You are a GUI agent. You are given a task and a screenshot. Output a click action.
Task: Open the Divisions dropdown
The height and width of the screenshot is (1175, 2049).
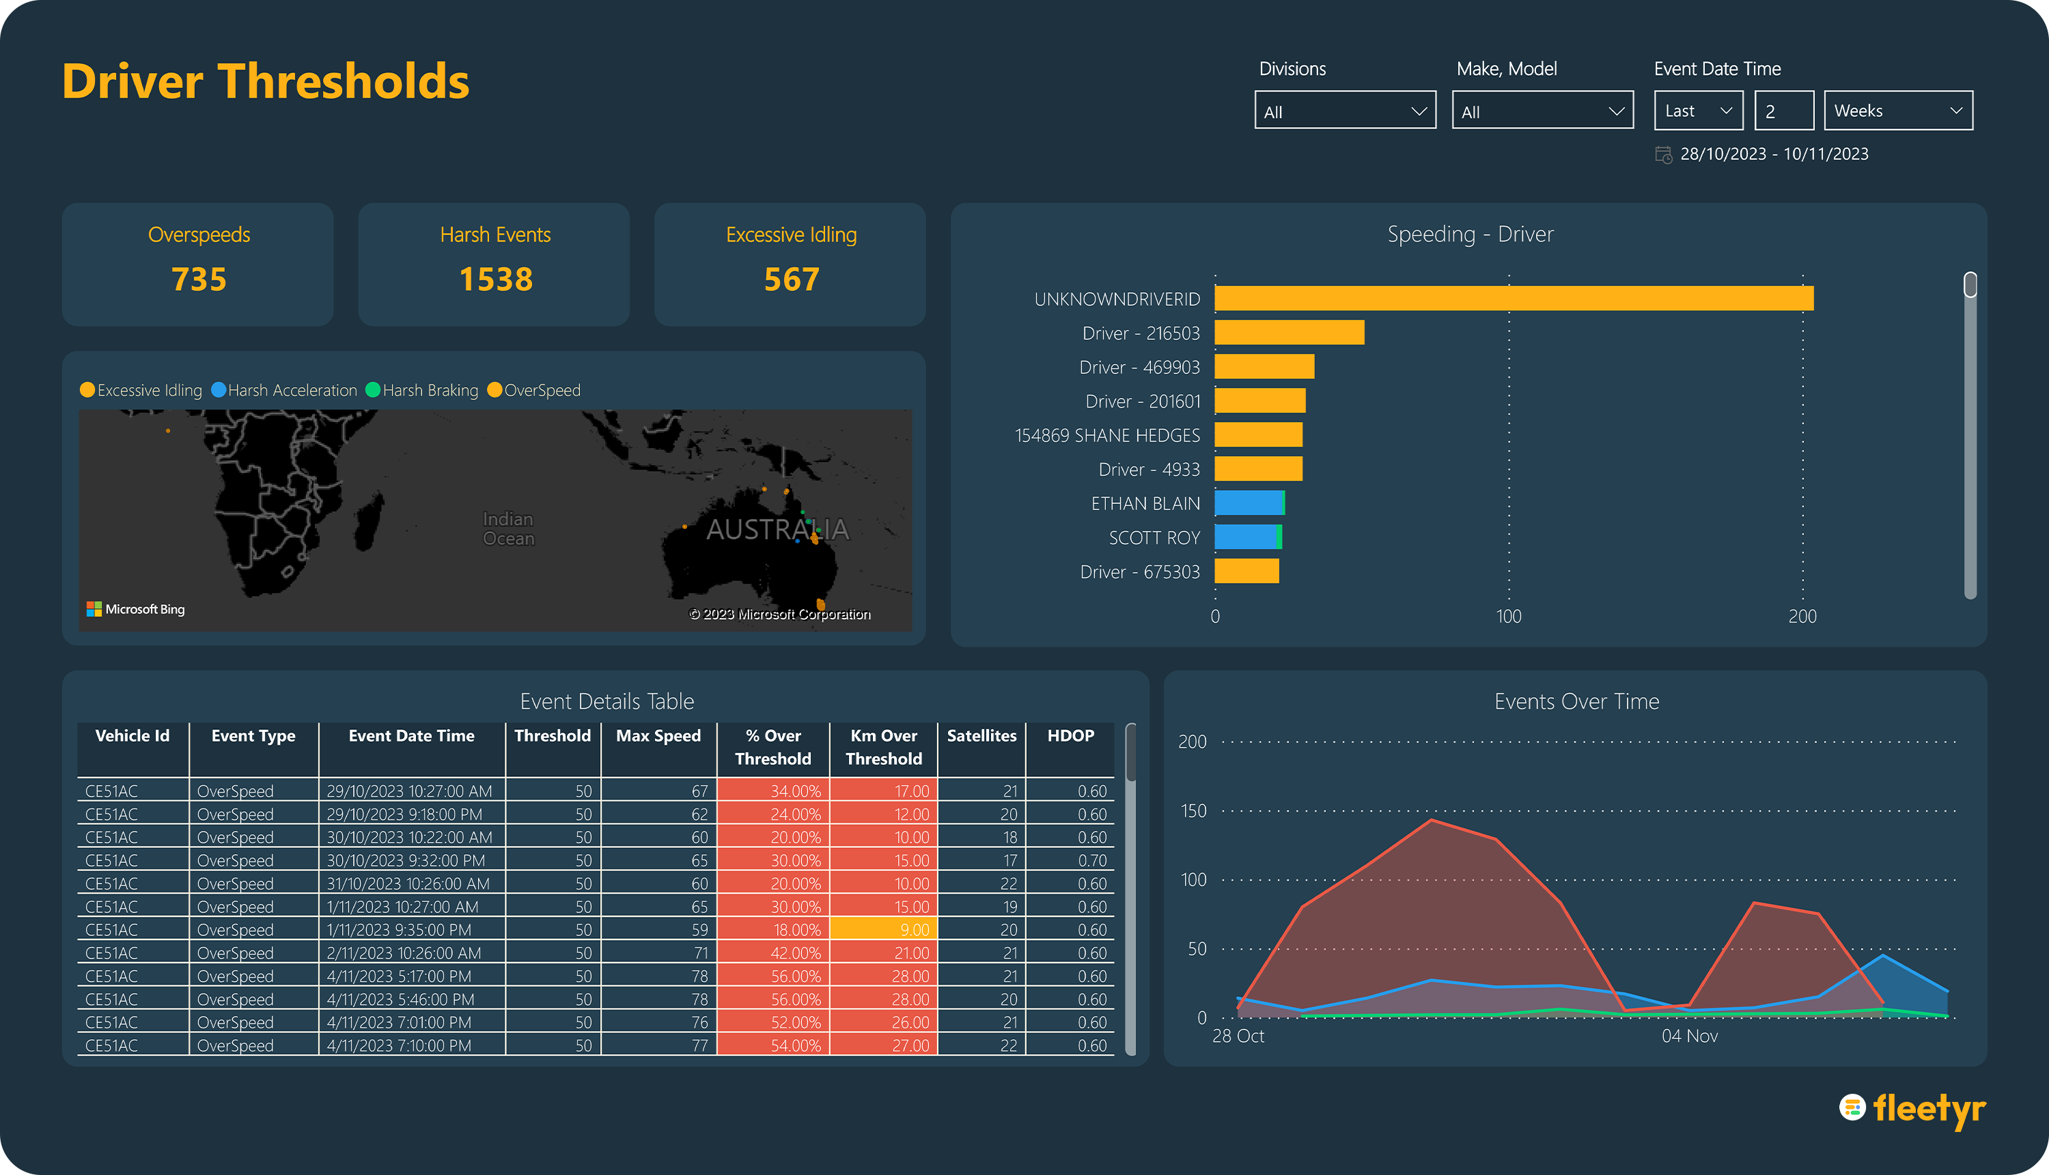pyautogui.click(x=1344, y=111)
